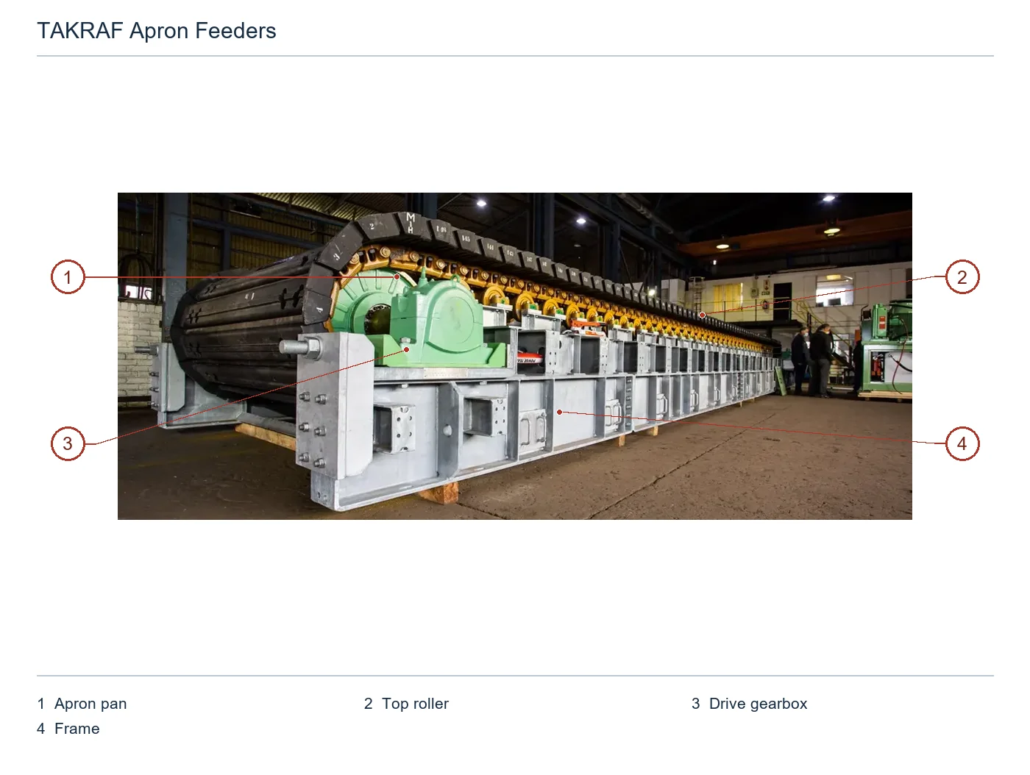Click callout marker number 2
This screenshot has width=1030, height=775.
point(962,277)
